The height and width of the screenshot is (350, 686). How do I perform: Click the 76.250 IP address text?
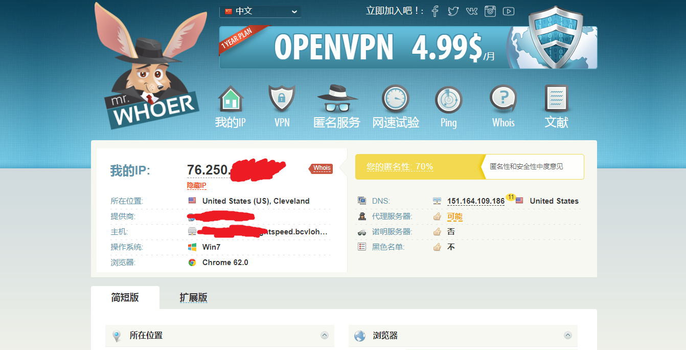(x=209, y=169)
